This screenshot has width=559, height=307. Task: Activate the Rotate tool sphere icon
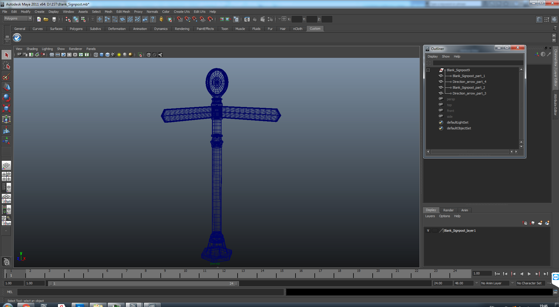tap(6, 98)
